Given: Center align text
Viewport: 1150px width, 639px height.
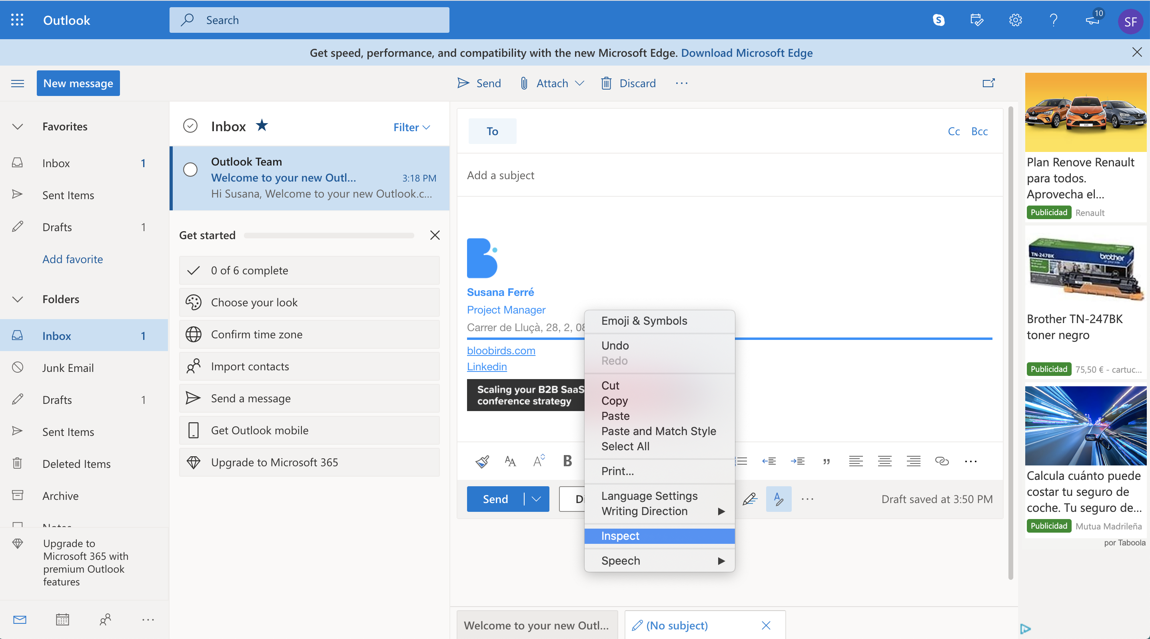Looking at the screenshot, I should [x=884, y=461].
